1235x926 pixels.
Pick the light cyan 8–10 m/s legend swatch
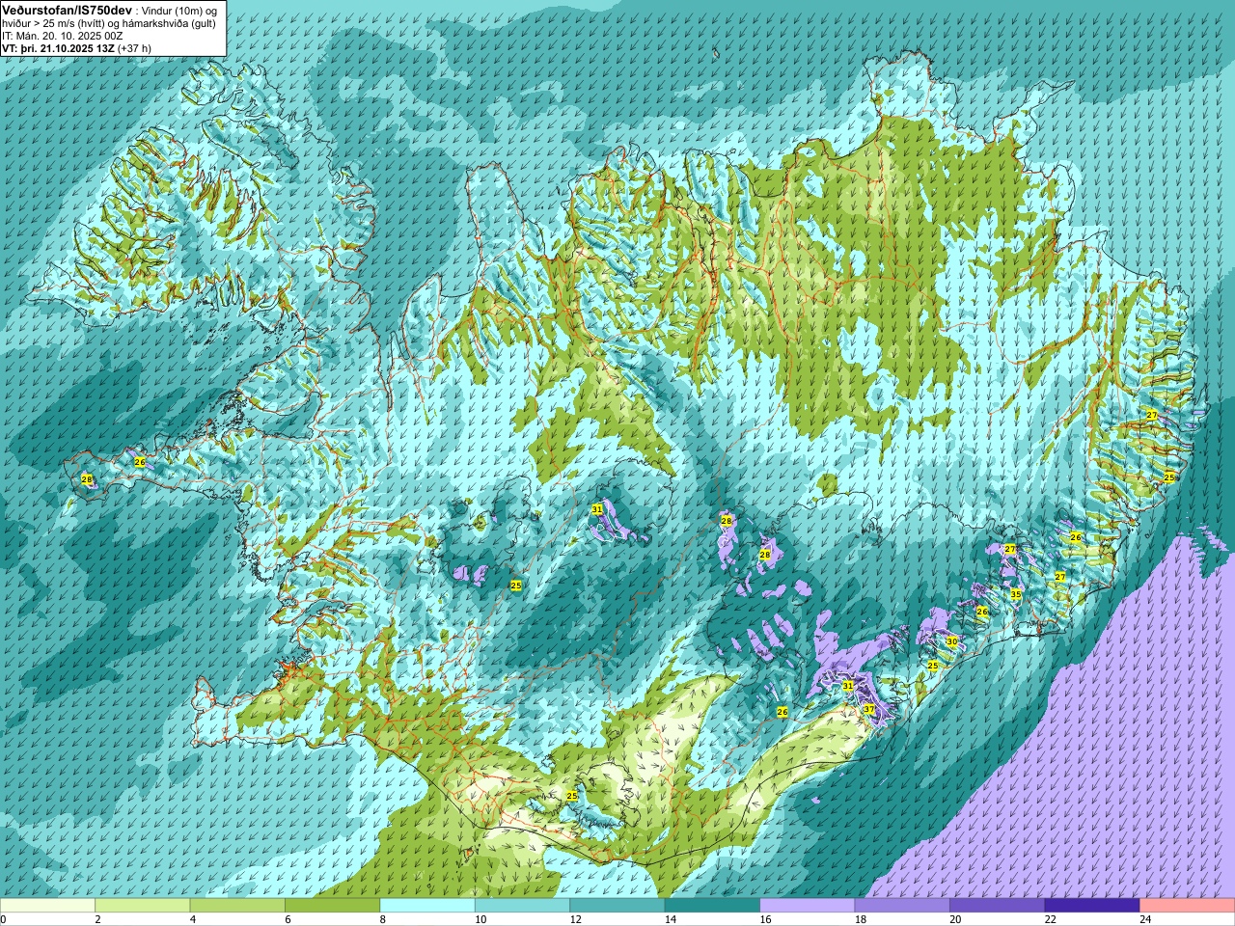pyautogui.click(x=427, y=906)
